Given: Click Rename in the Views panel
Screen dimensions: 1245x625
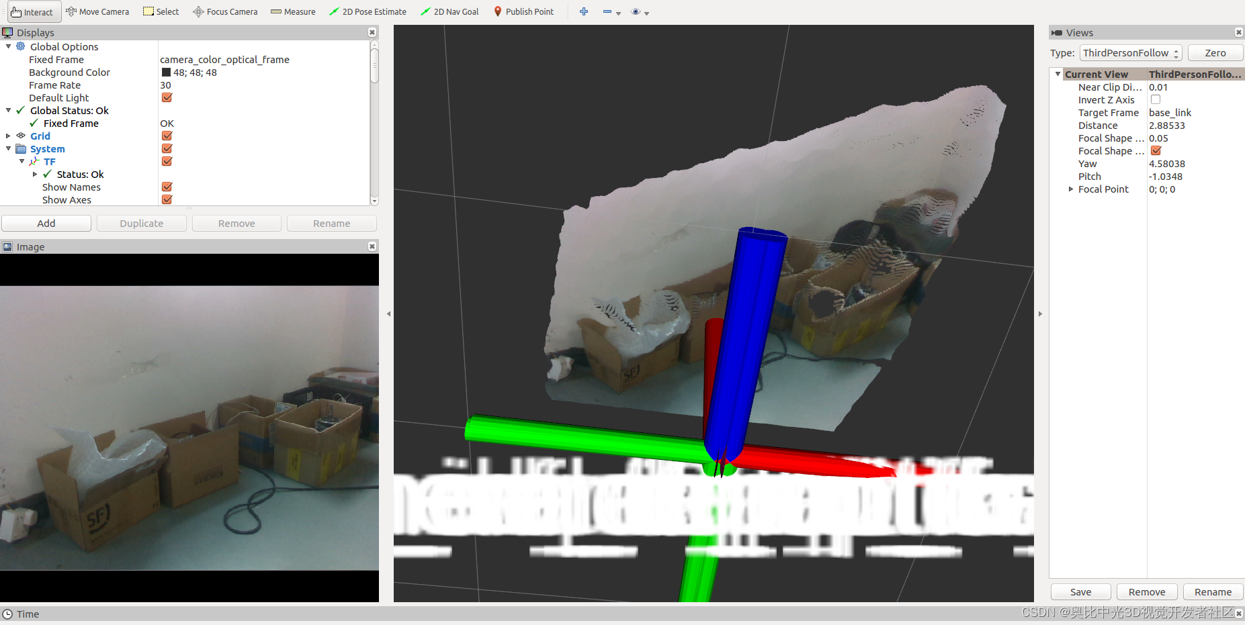Looking at the screenshot, I should pyautogui.click(x=1213, y=592).
